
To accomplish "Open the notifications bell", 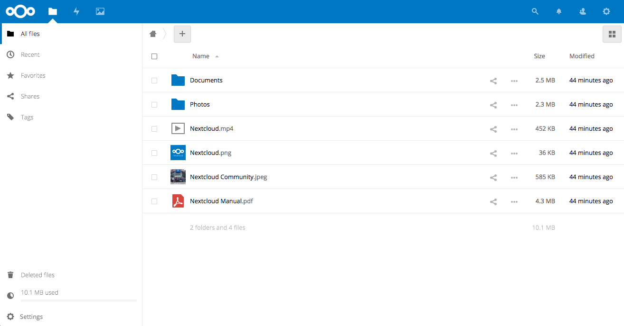I will pos(559,11).
